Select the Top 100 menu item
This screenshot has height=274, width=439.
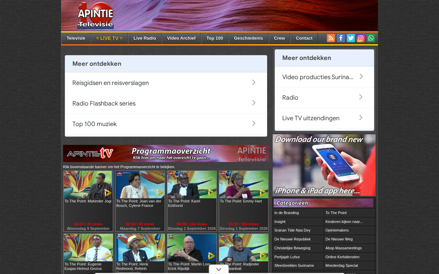tap(215, 38)
